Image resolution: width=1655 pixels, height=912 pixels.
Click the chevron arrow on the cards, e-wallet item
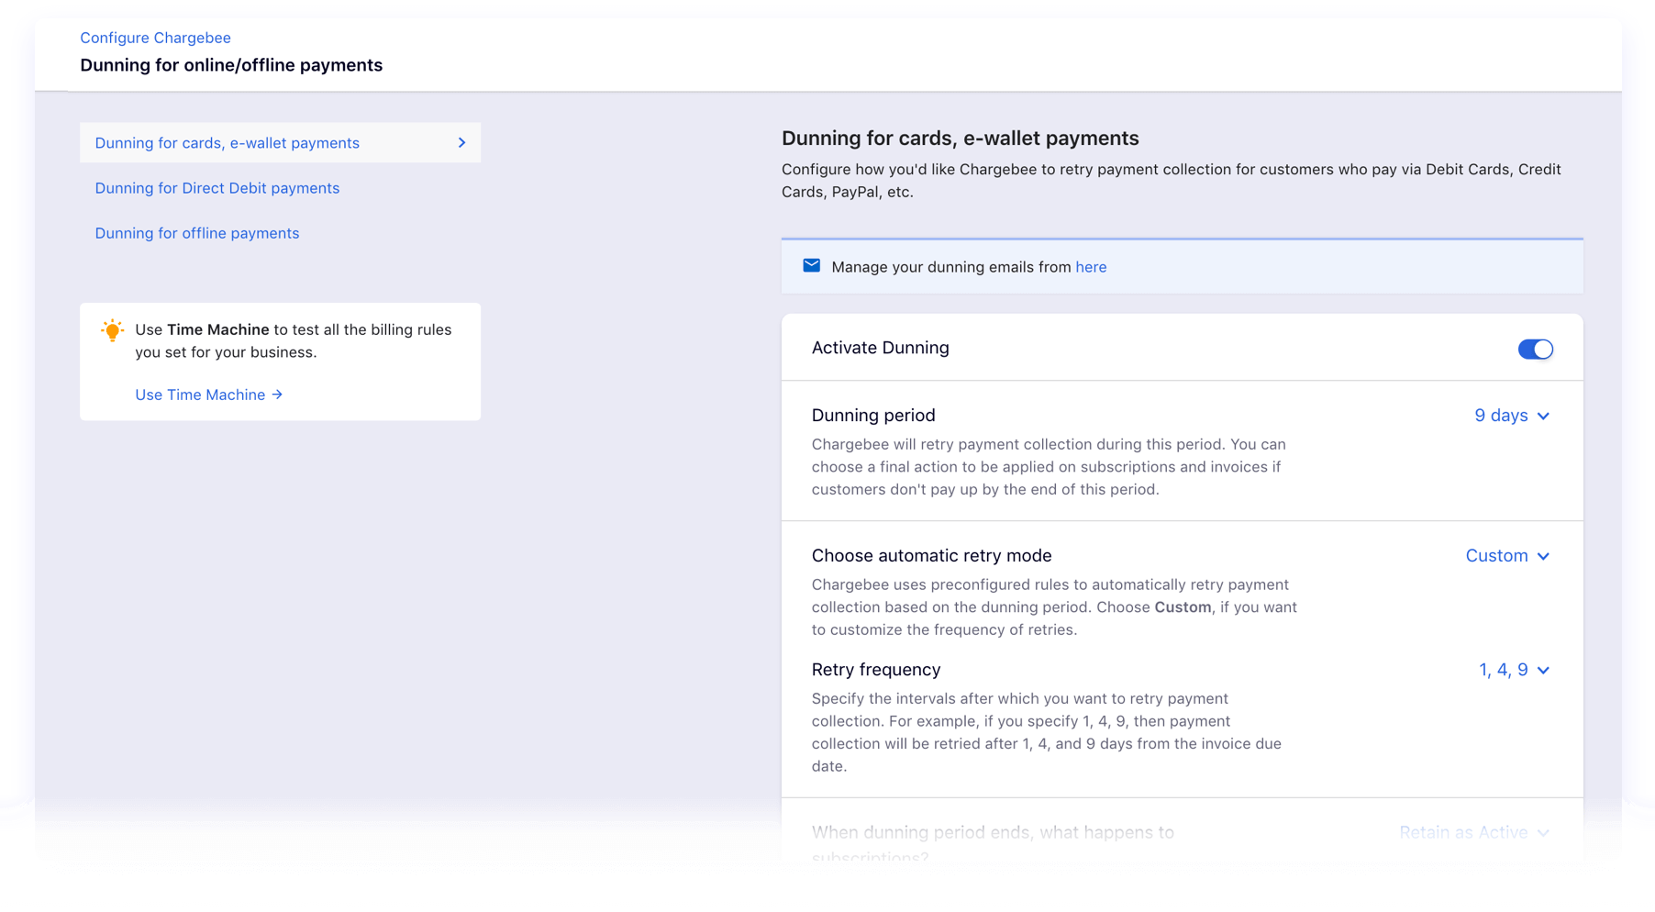click(461, 143)
